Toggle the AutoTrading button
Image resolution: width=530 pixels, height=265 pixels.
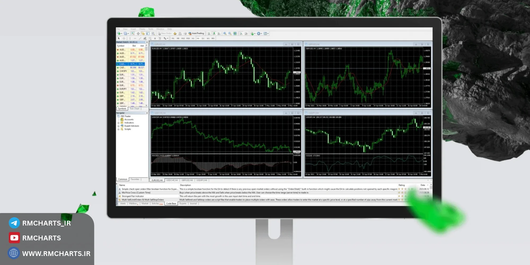coord(196,33)
